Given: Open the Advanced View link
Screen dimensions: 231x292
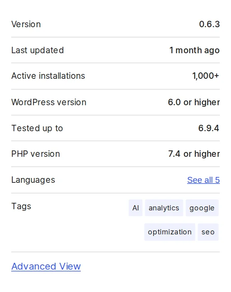Looking at the screenshot, I should click(46, 266).
